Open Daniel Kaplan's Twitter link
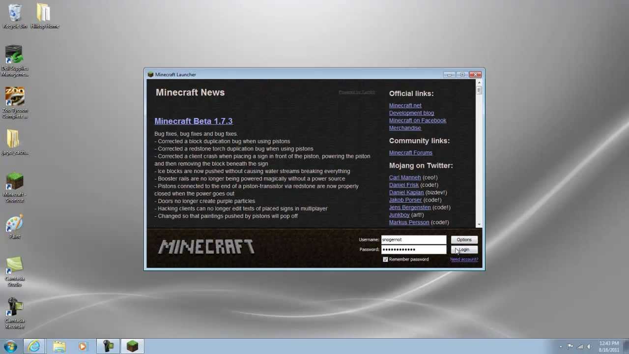This screenshot has width=629, height=354. (406, 192)
